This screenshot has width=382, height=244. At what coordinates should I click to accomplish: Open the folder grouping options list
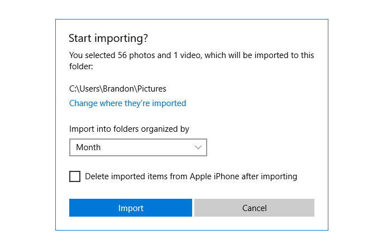138,147
